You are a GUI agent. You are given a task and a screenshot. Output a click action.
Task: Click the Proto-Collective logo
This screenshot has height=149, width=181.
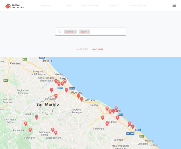[15, 6]
